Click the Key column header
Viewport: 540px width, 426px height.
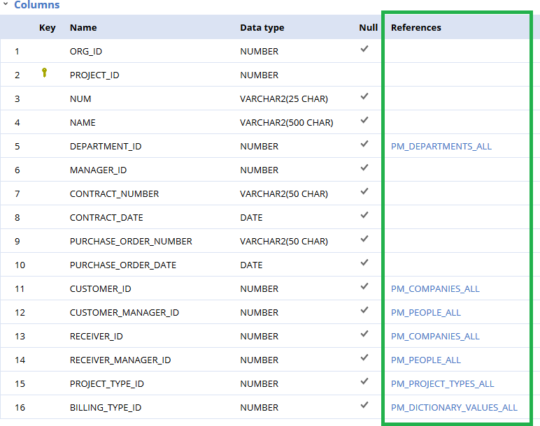point(47,27)
